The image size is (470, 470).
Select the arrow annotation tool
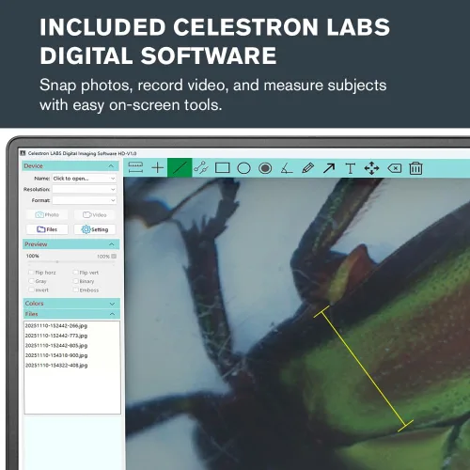(x=329, y=168)
